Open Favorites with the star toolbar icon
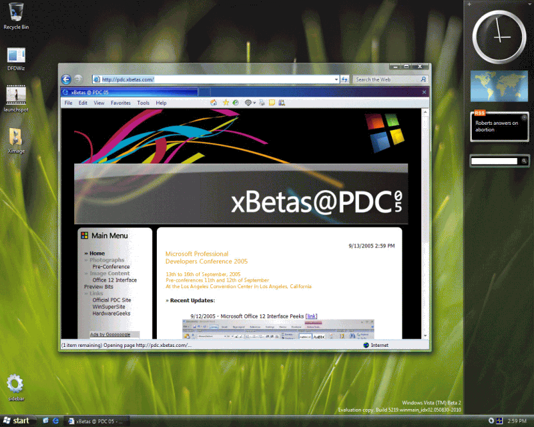 coord(226,103)
